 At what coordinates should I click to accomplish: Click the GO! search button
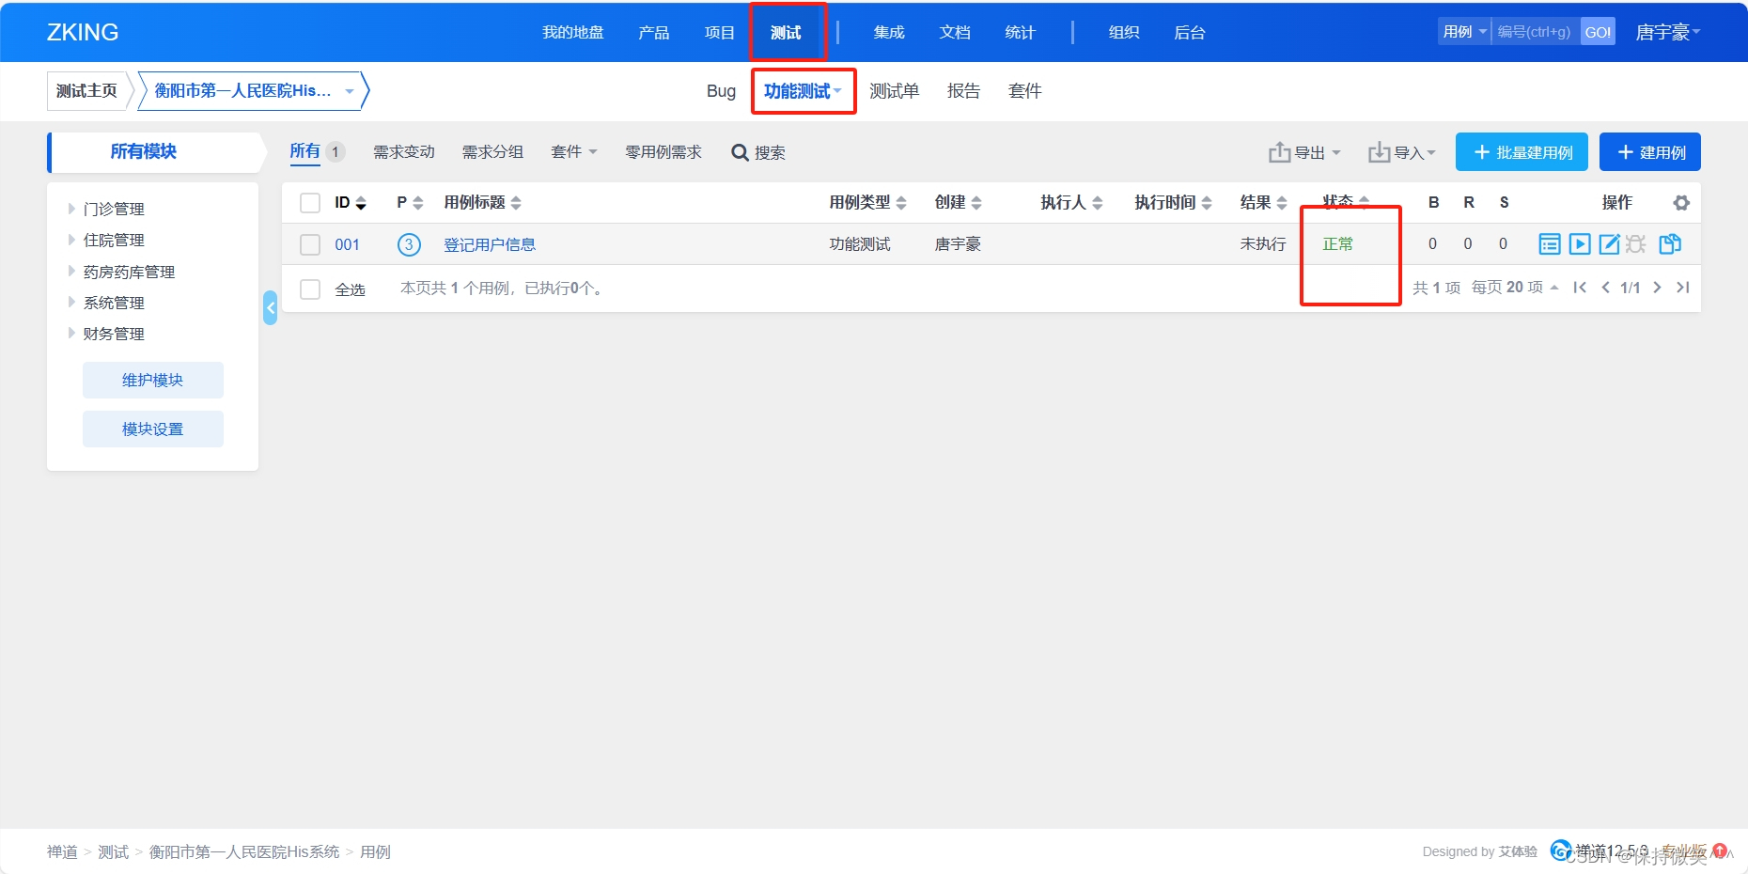(x=1598, y=32)
